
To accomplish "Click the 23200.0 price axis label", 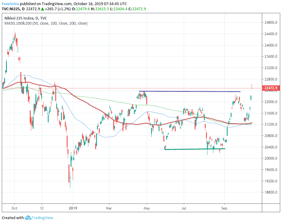I will (271, 68).
